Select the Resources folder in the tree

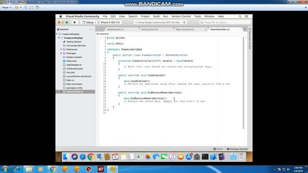point(72,61)
